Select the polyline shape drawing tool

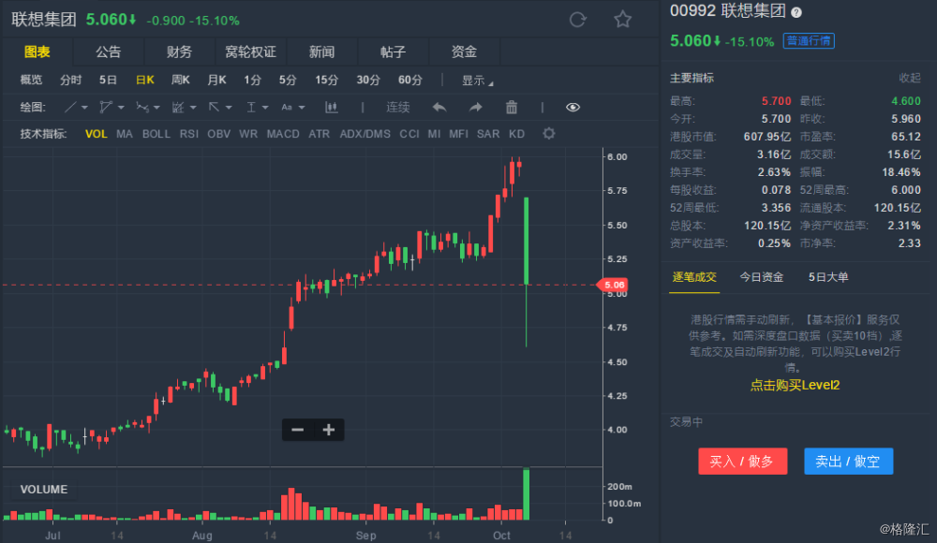point(106,108)
